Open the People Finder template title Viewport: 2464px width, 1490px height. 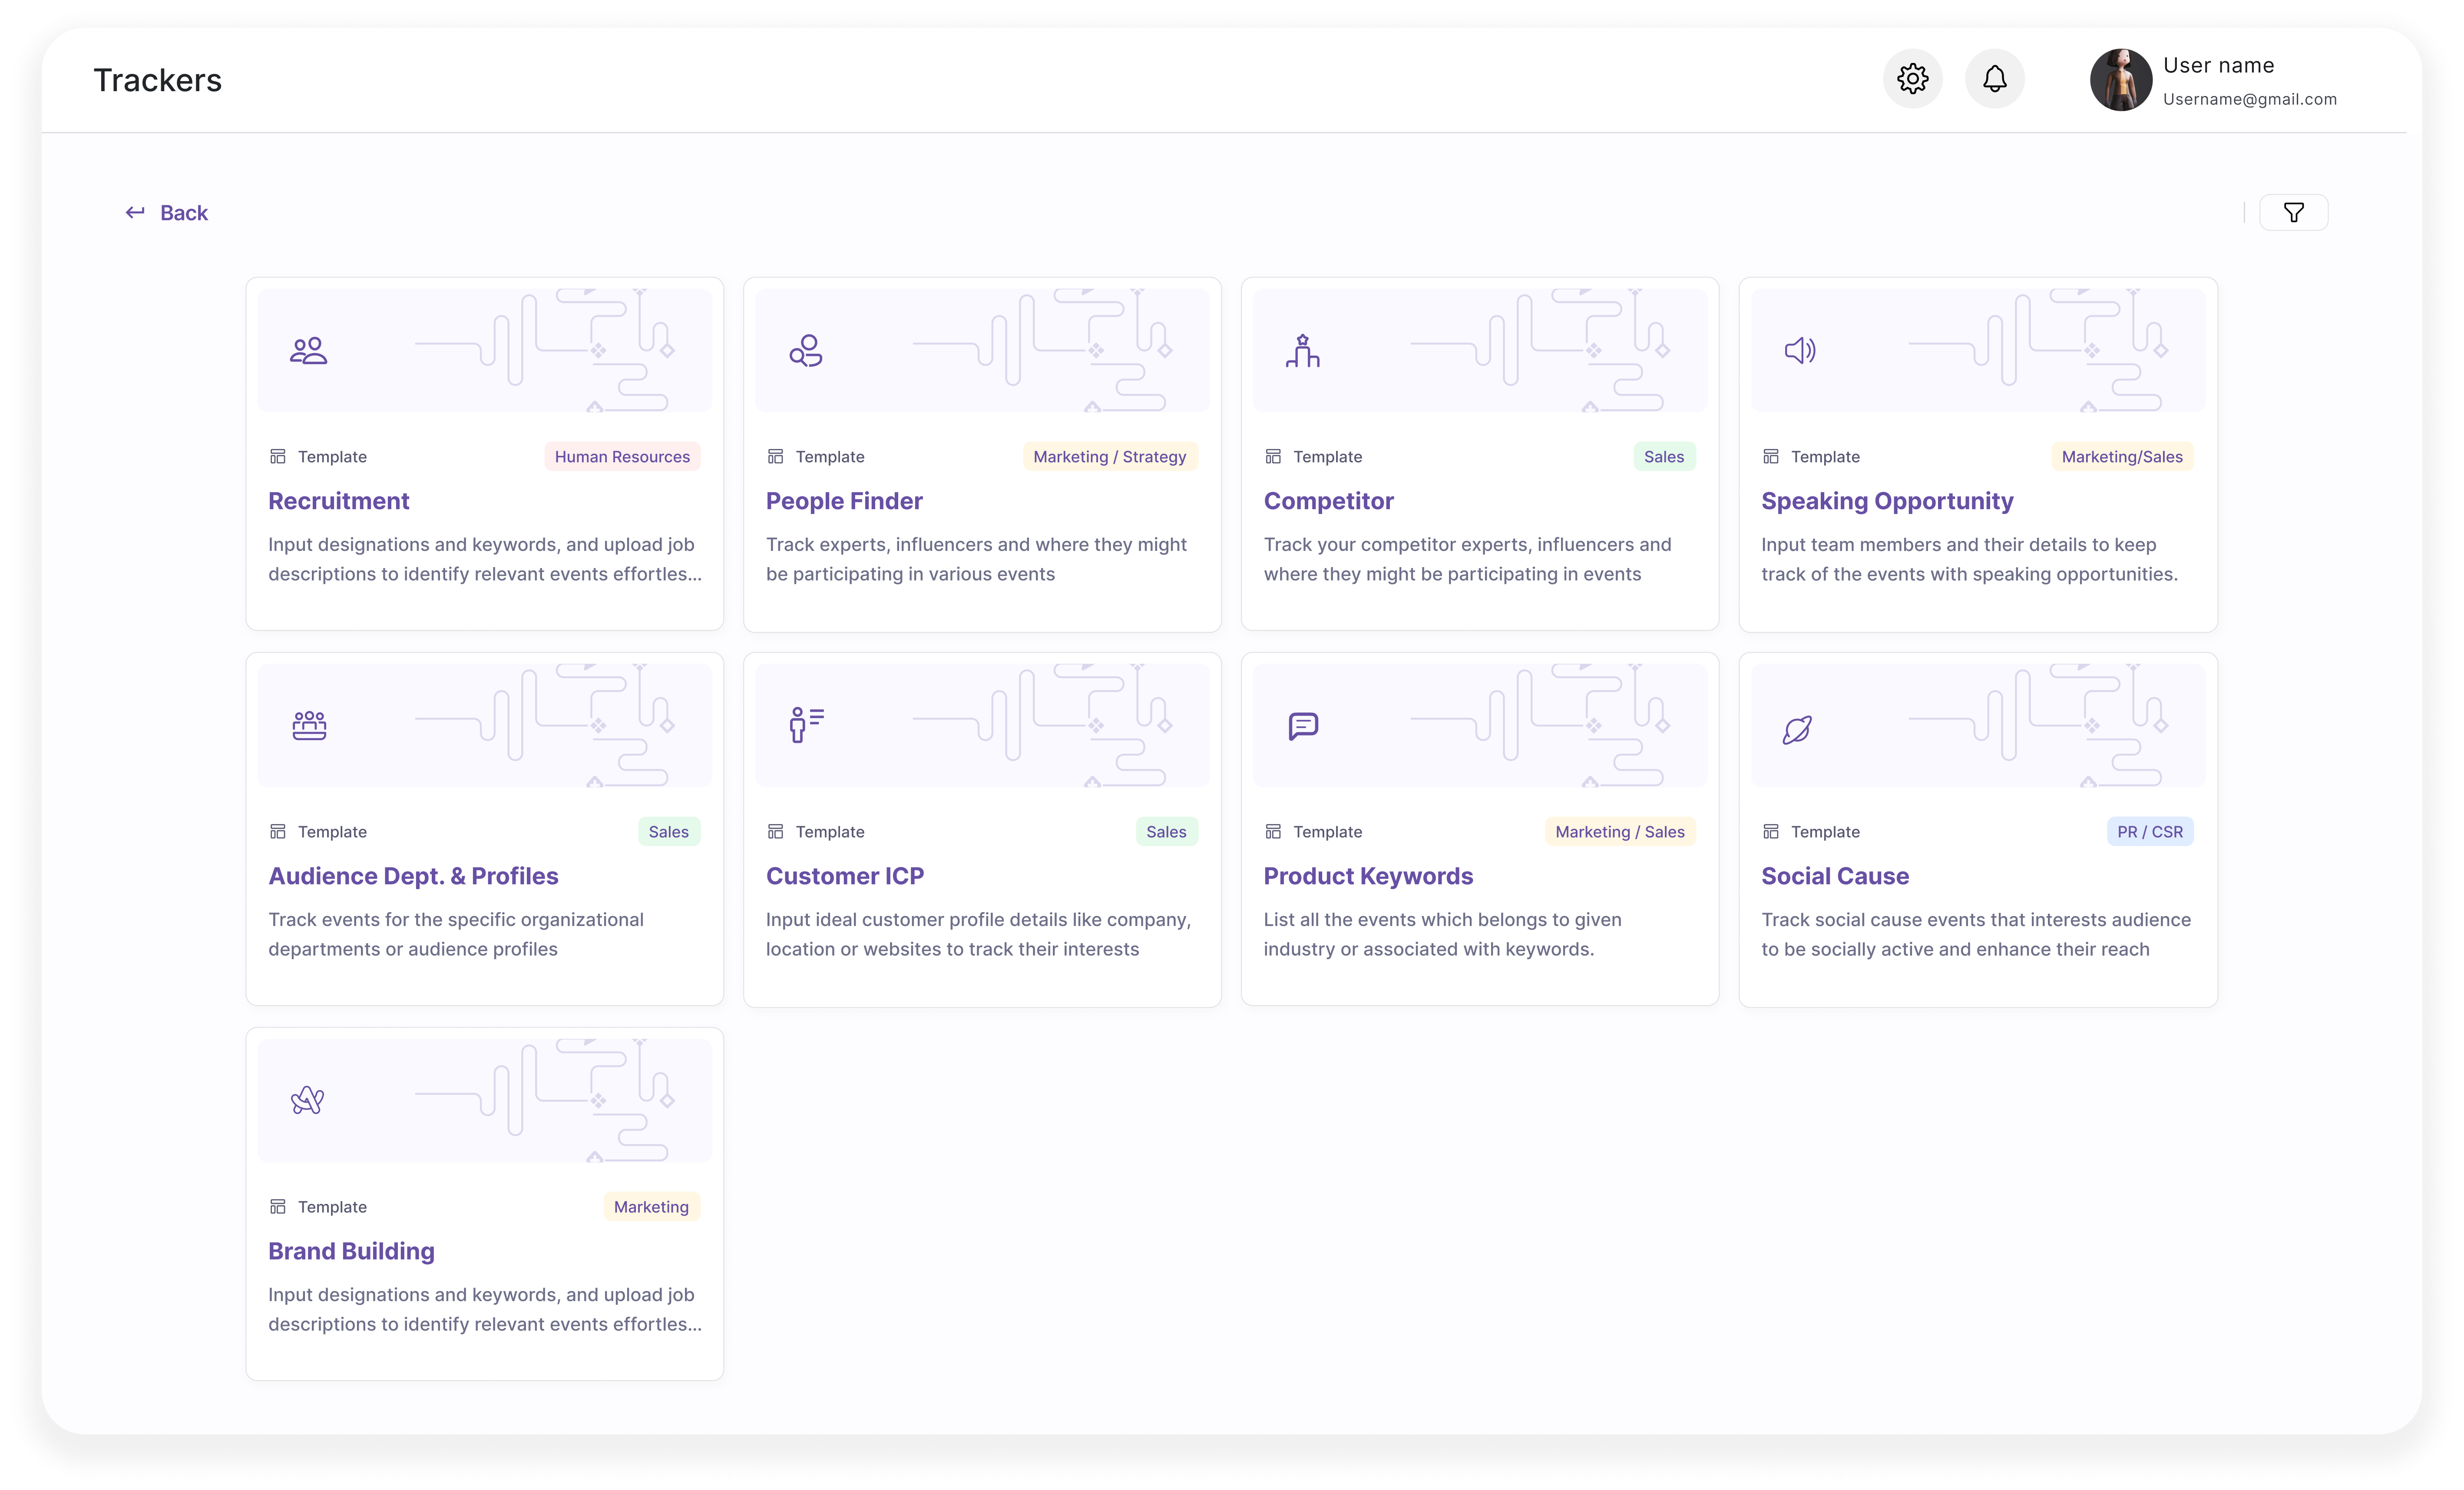tap(843, 501)
